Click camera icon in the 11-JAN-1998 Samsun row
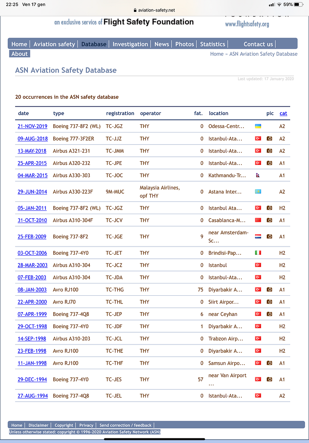 (x=270, y=363)
